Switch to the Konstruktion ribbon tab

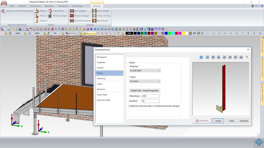click(x=36, y=6)
